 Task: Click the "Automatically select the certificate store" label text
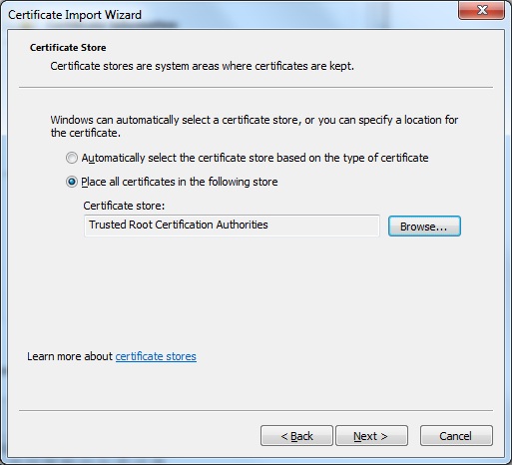pyautogui.click(x=255, y=158)
